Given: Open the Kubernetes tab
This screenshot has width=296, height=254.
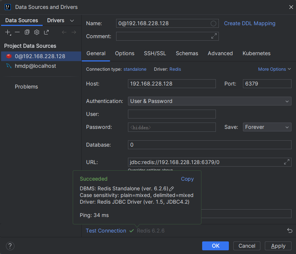Looking at the screenshot, I should (256, 54).
